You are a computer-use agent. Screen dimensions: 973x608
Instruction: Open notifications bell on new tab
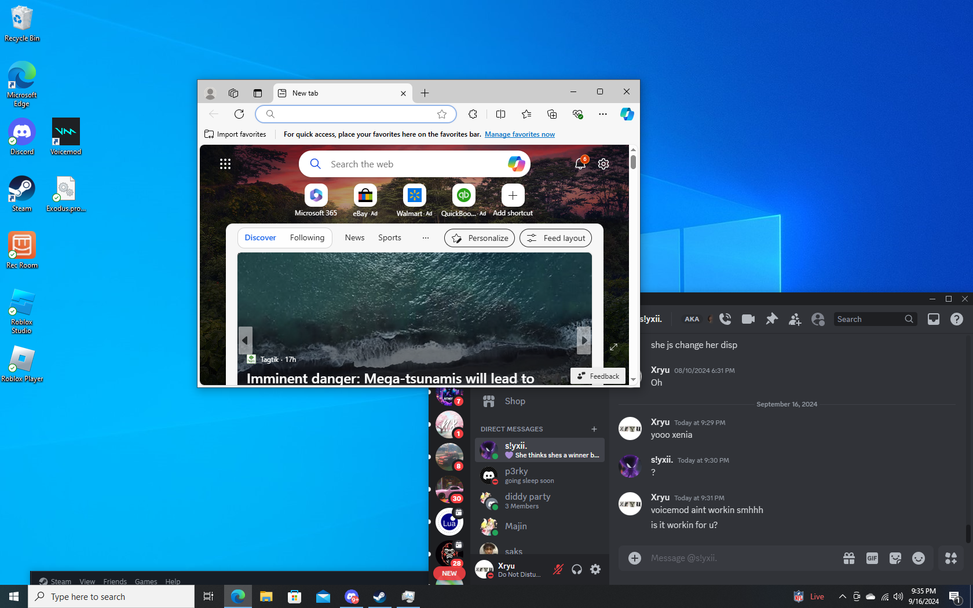click(580, 163)
